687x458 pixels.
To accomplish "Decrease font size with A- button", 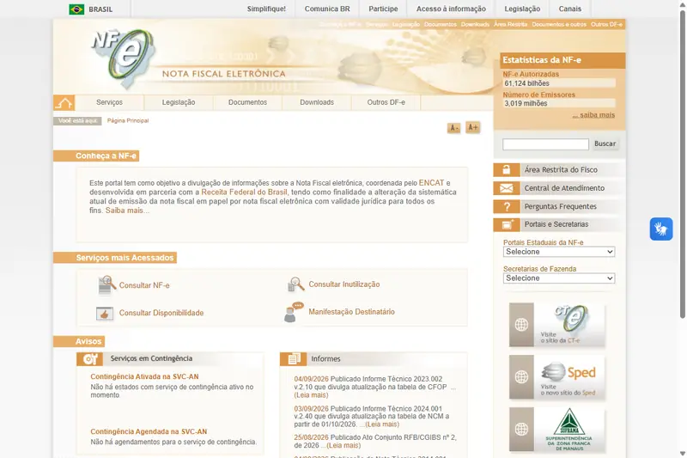I will (x=453, y=128).
